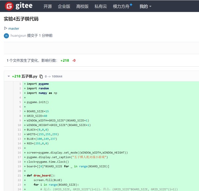
Task: Click the master branch link
Action: [14, 29]
